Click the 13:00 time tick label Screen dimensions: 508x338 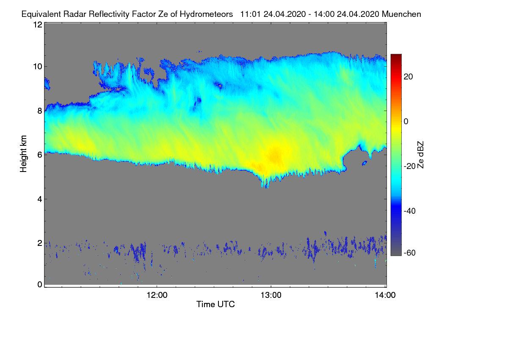(271, 295)
